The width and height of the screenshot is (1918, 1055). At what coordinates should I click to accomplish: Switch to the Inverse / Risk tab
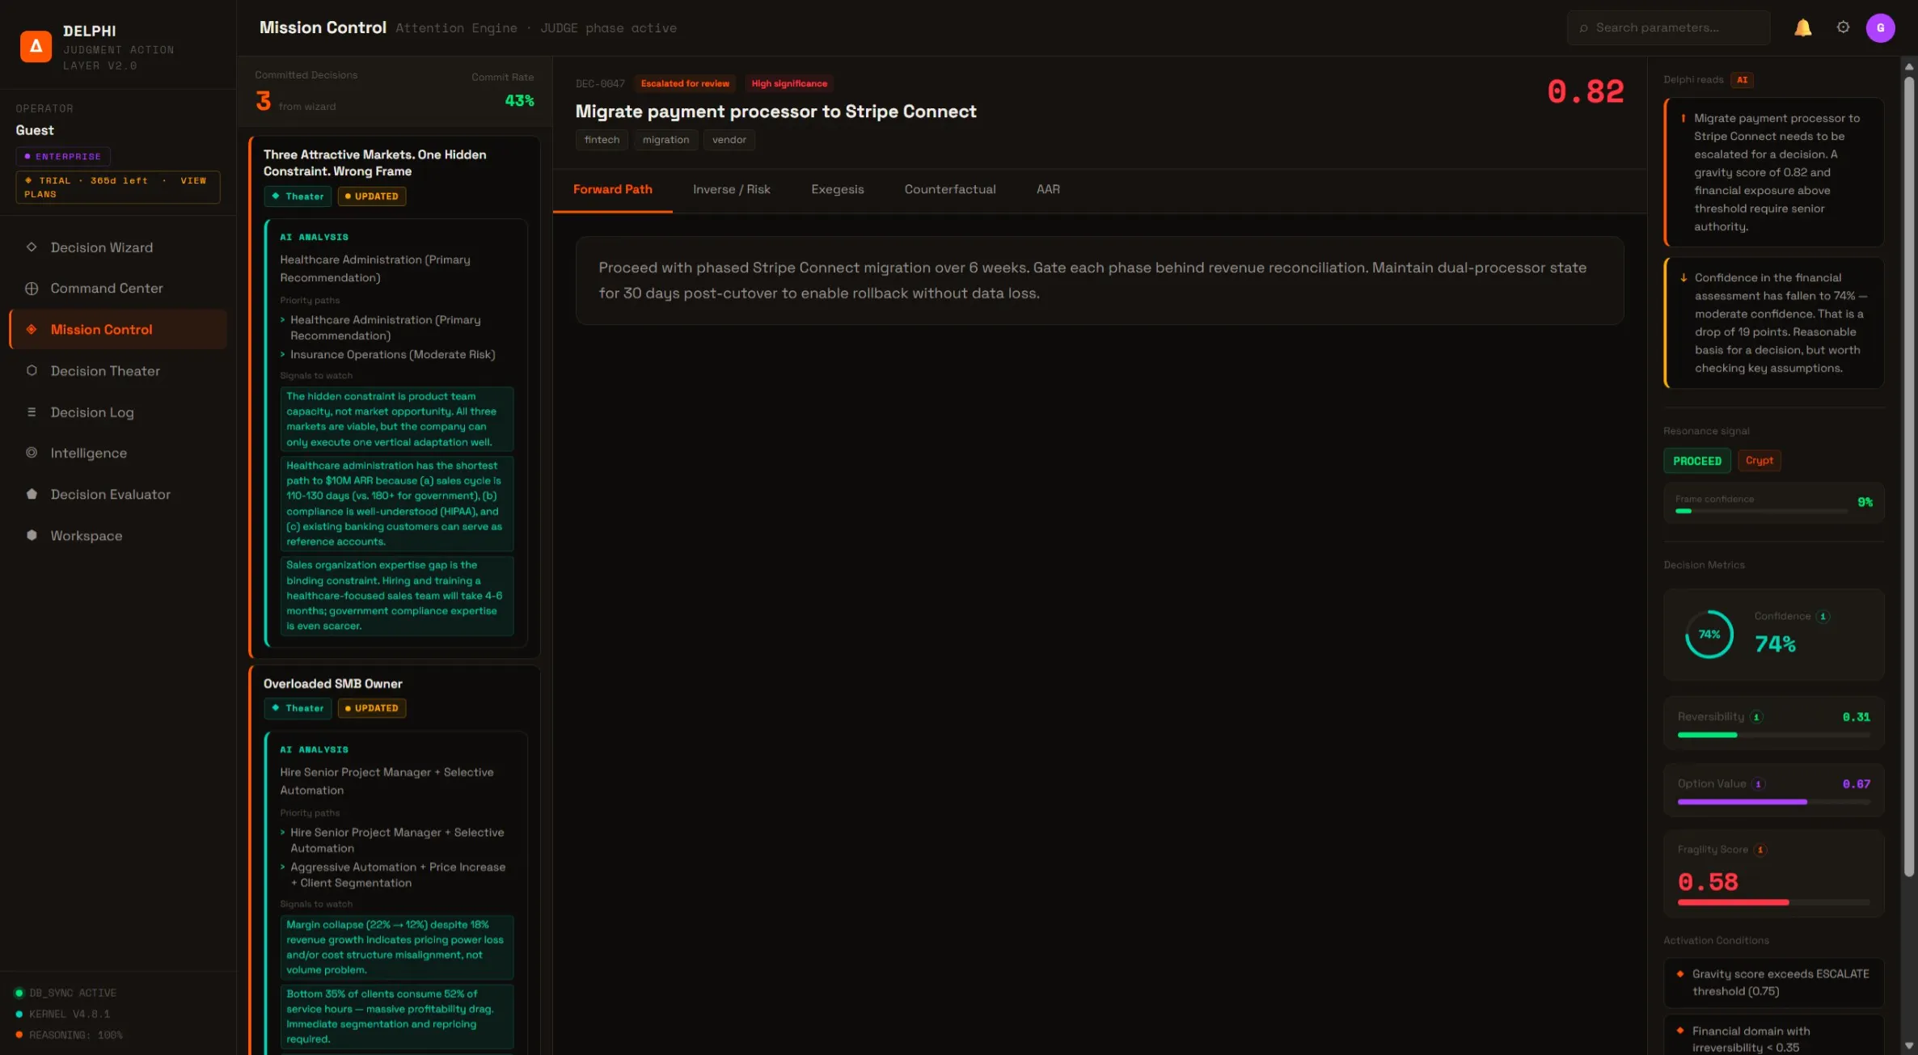click(731, 189)
